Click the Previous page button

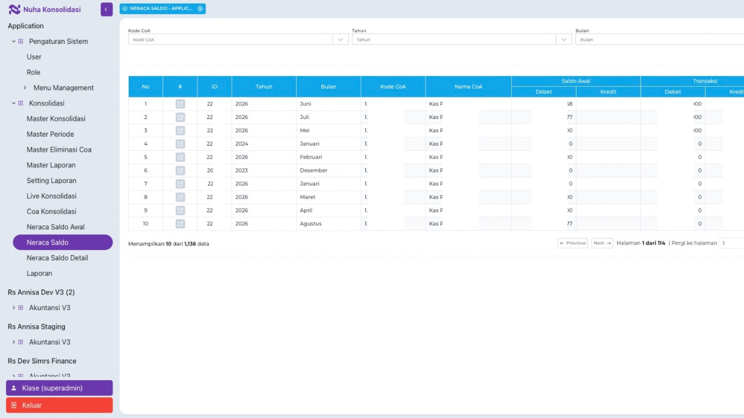point(573,243)
